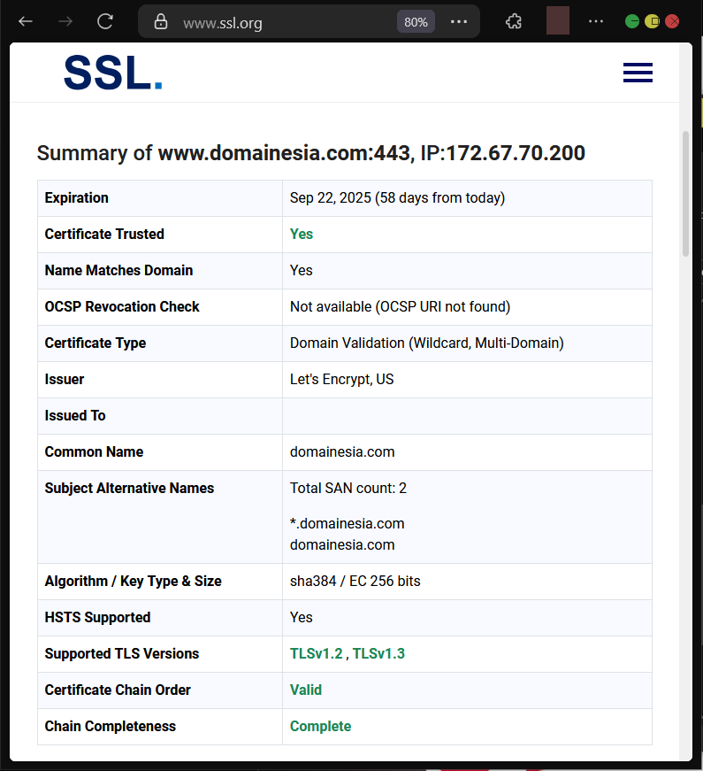Open the extensions puzzle icon

click(514, 21)
